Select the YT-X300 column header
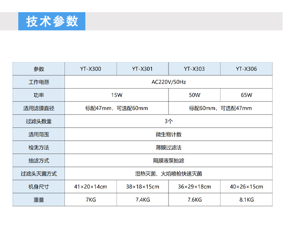The height and width of the screenshot is (231, 283). click(91, 69)
